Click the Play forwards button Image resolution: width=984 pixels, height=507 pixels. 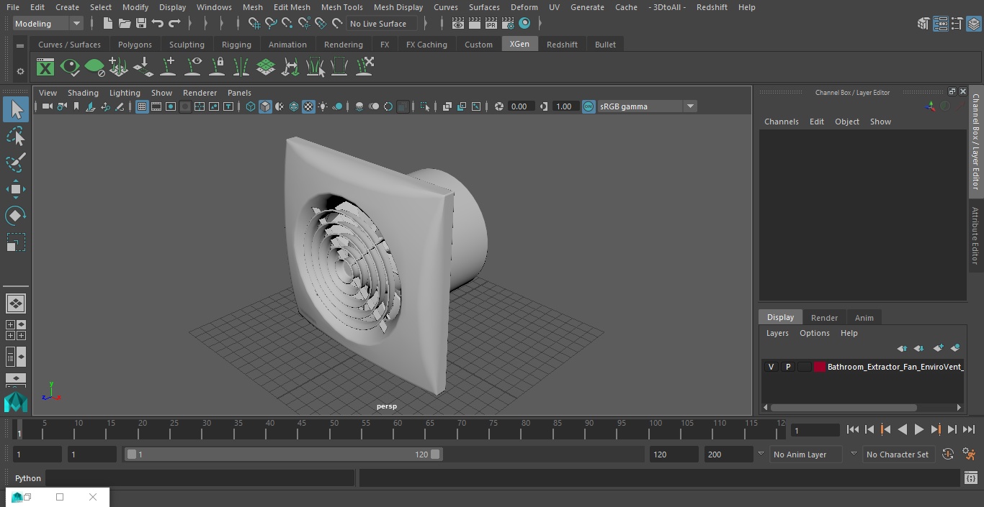(918, 430)
